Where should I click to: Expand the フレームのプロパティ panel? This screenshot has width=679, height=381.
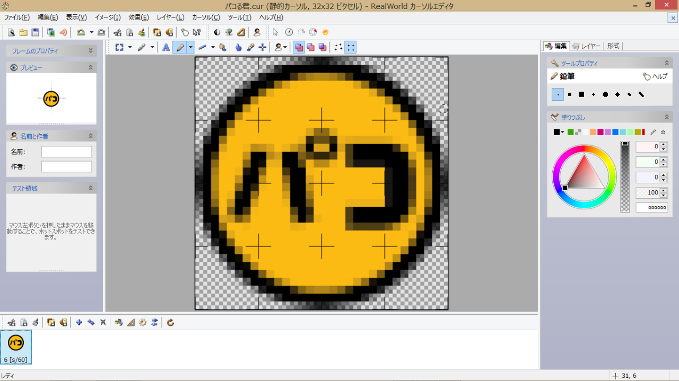click(x=91, y=51)
